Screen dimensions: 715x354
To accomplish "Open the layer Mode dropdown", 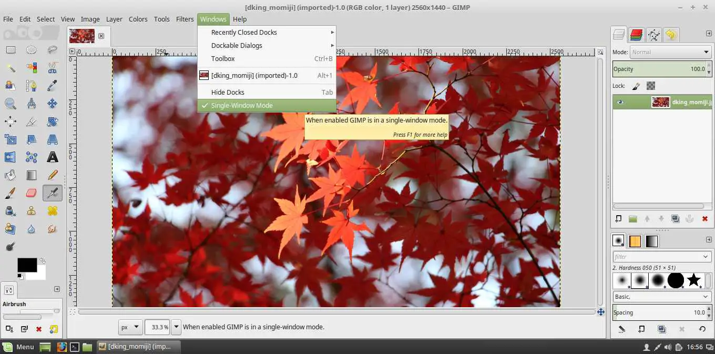I will coord(670,52).
